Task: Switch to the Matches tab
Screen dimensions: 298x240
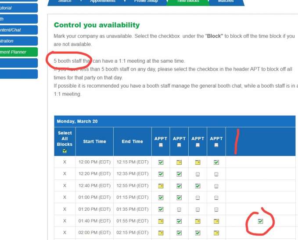Action: [226, 2]
